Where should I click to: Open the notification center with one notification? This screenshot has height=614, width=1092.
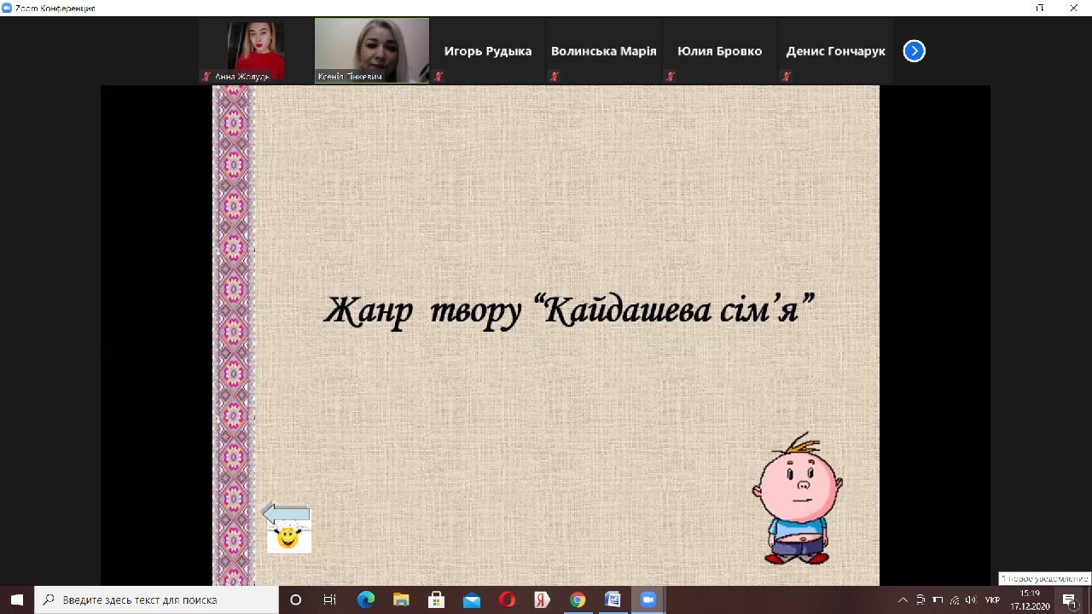1071,600
